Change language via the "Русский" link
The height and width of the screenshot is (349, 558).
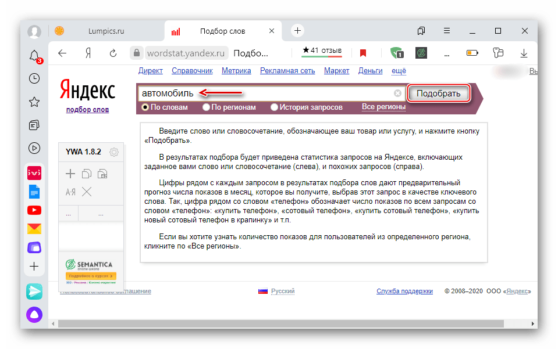click(x=283, y=291)
